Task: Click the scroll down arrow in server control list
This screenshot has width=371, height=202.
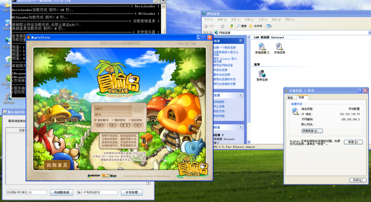Action: click(149, 183)
